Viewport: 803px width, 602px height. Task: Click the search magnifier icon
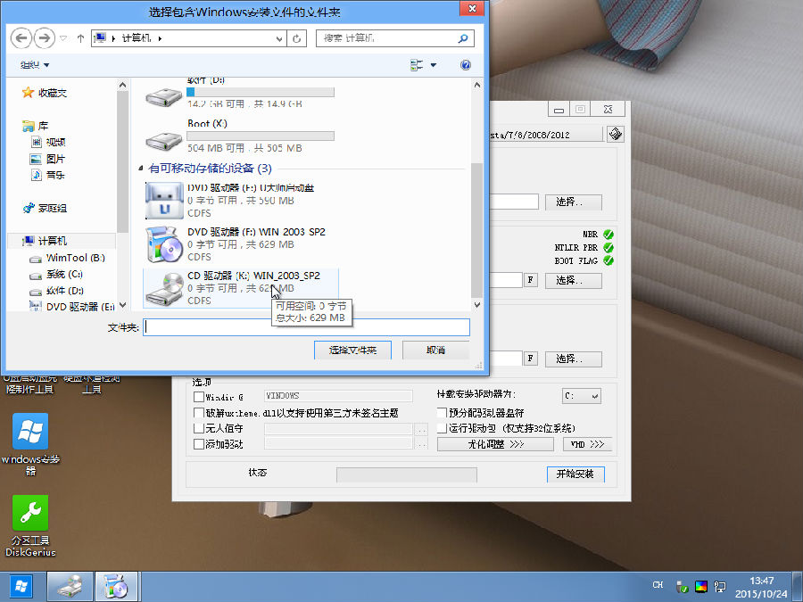pyautogui.click(x=463, y=38)
